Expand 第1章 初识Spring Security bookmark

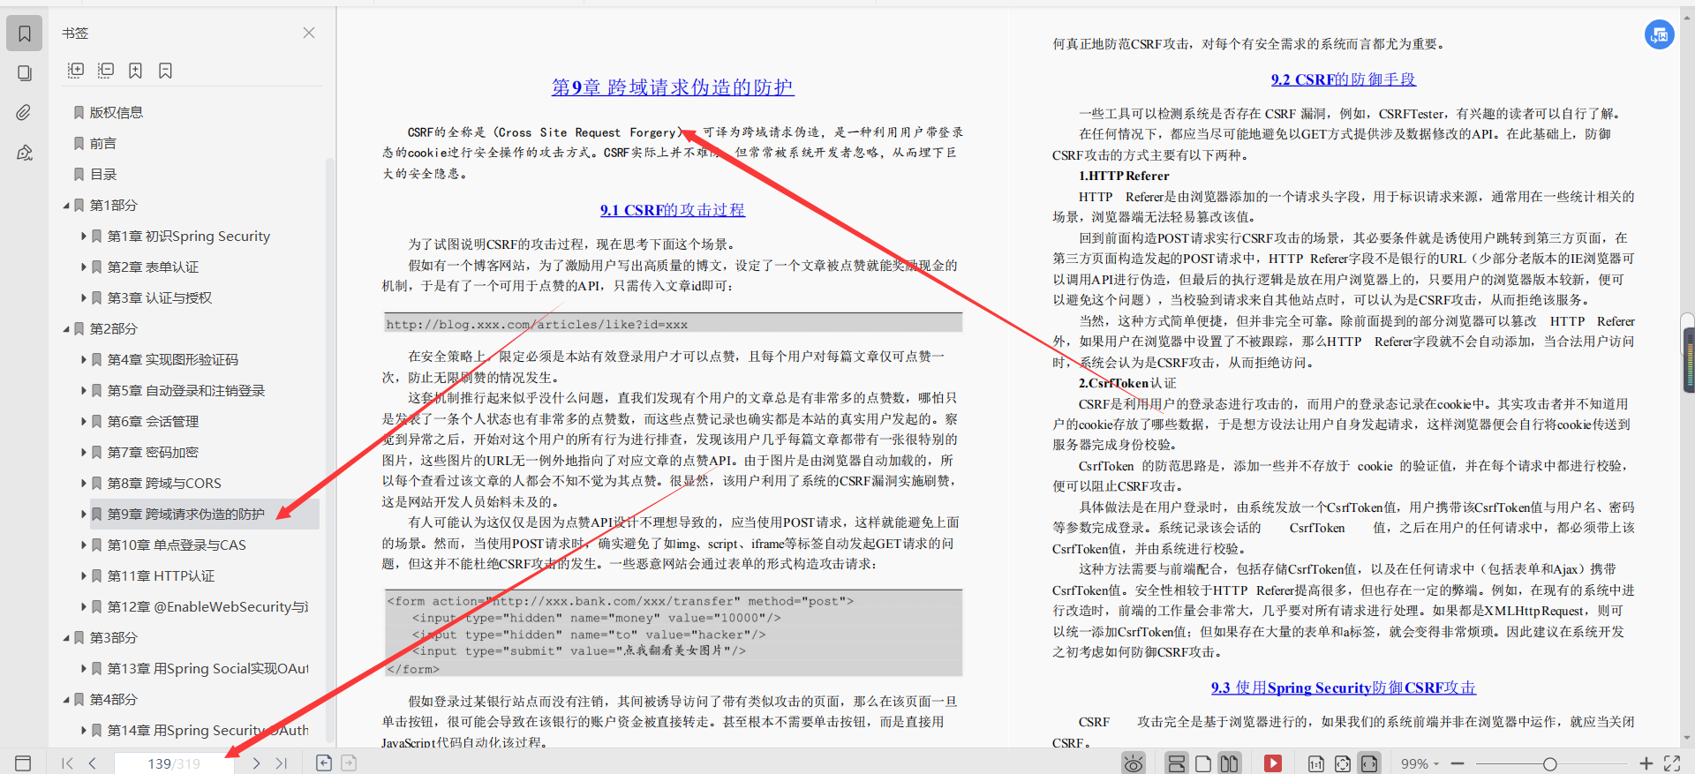(x=84, y=237)
